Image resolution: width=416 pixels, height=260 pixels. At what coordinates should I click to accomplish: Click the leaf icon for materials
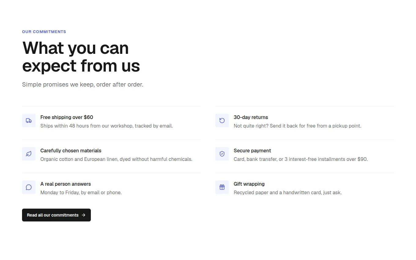pyautogui.click(x=29, y=154)
